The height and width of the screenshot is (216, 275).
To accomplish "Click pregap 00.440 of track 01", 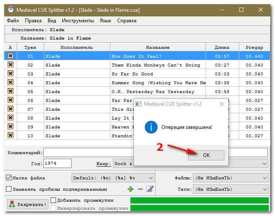I will [254, 56].
